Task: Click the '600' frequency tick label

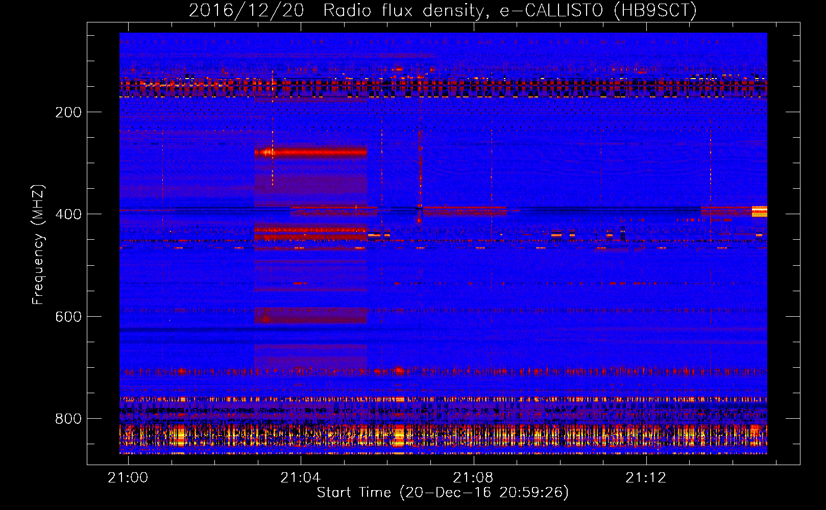Action: 68,317
